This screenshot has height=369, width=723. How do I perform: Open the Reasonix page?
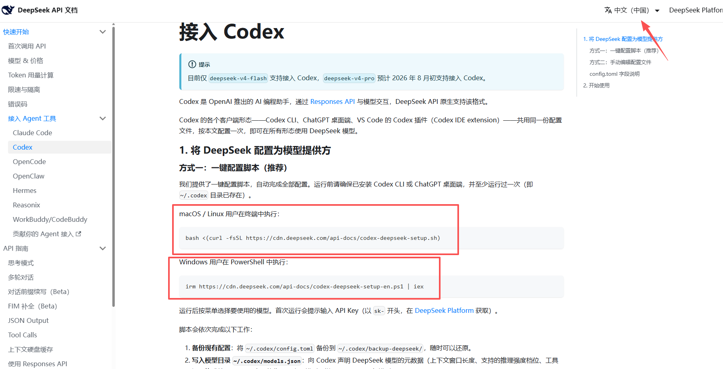click(x=26, y=205)
